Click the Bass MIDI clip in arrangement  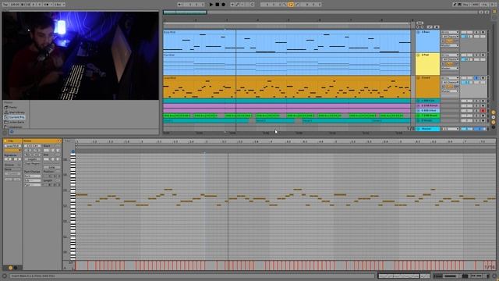coord(287,41)
